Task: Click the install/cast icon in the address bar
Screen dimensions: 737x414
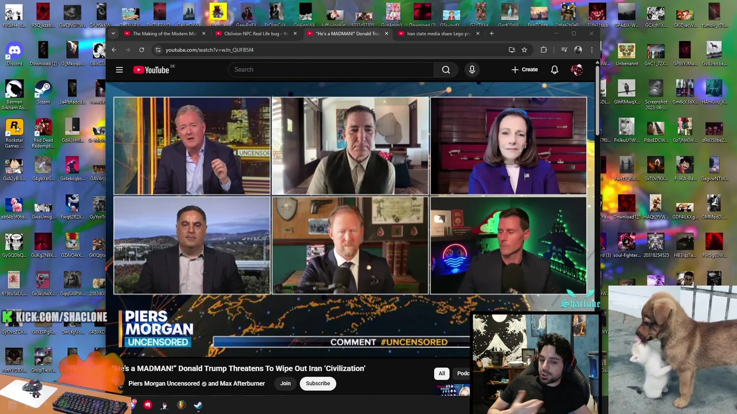Action: pos(511,50)
